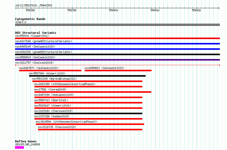Click the gray 12q13.2 cytogenetic band bar
227x150 pixels.
[x=117, y=25]
